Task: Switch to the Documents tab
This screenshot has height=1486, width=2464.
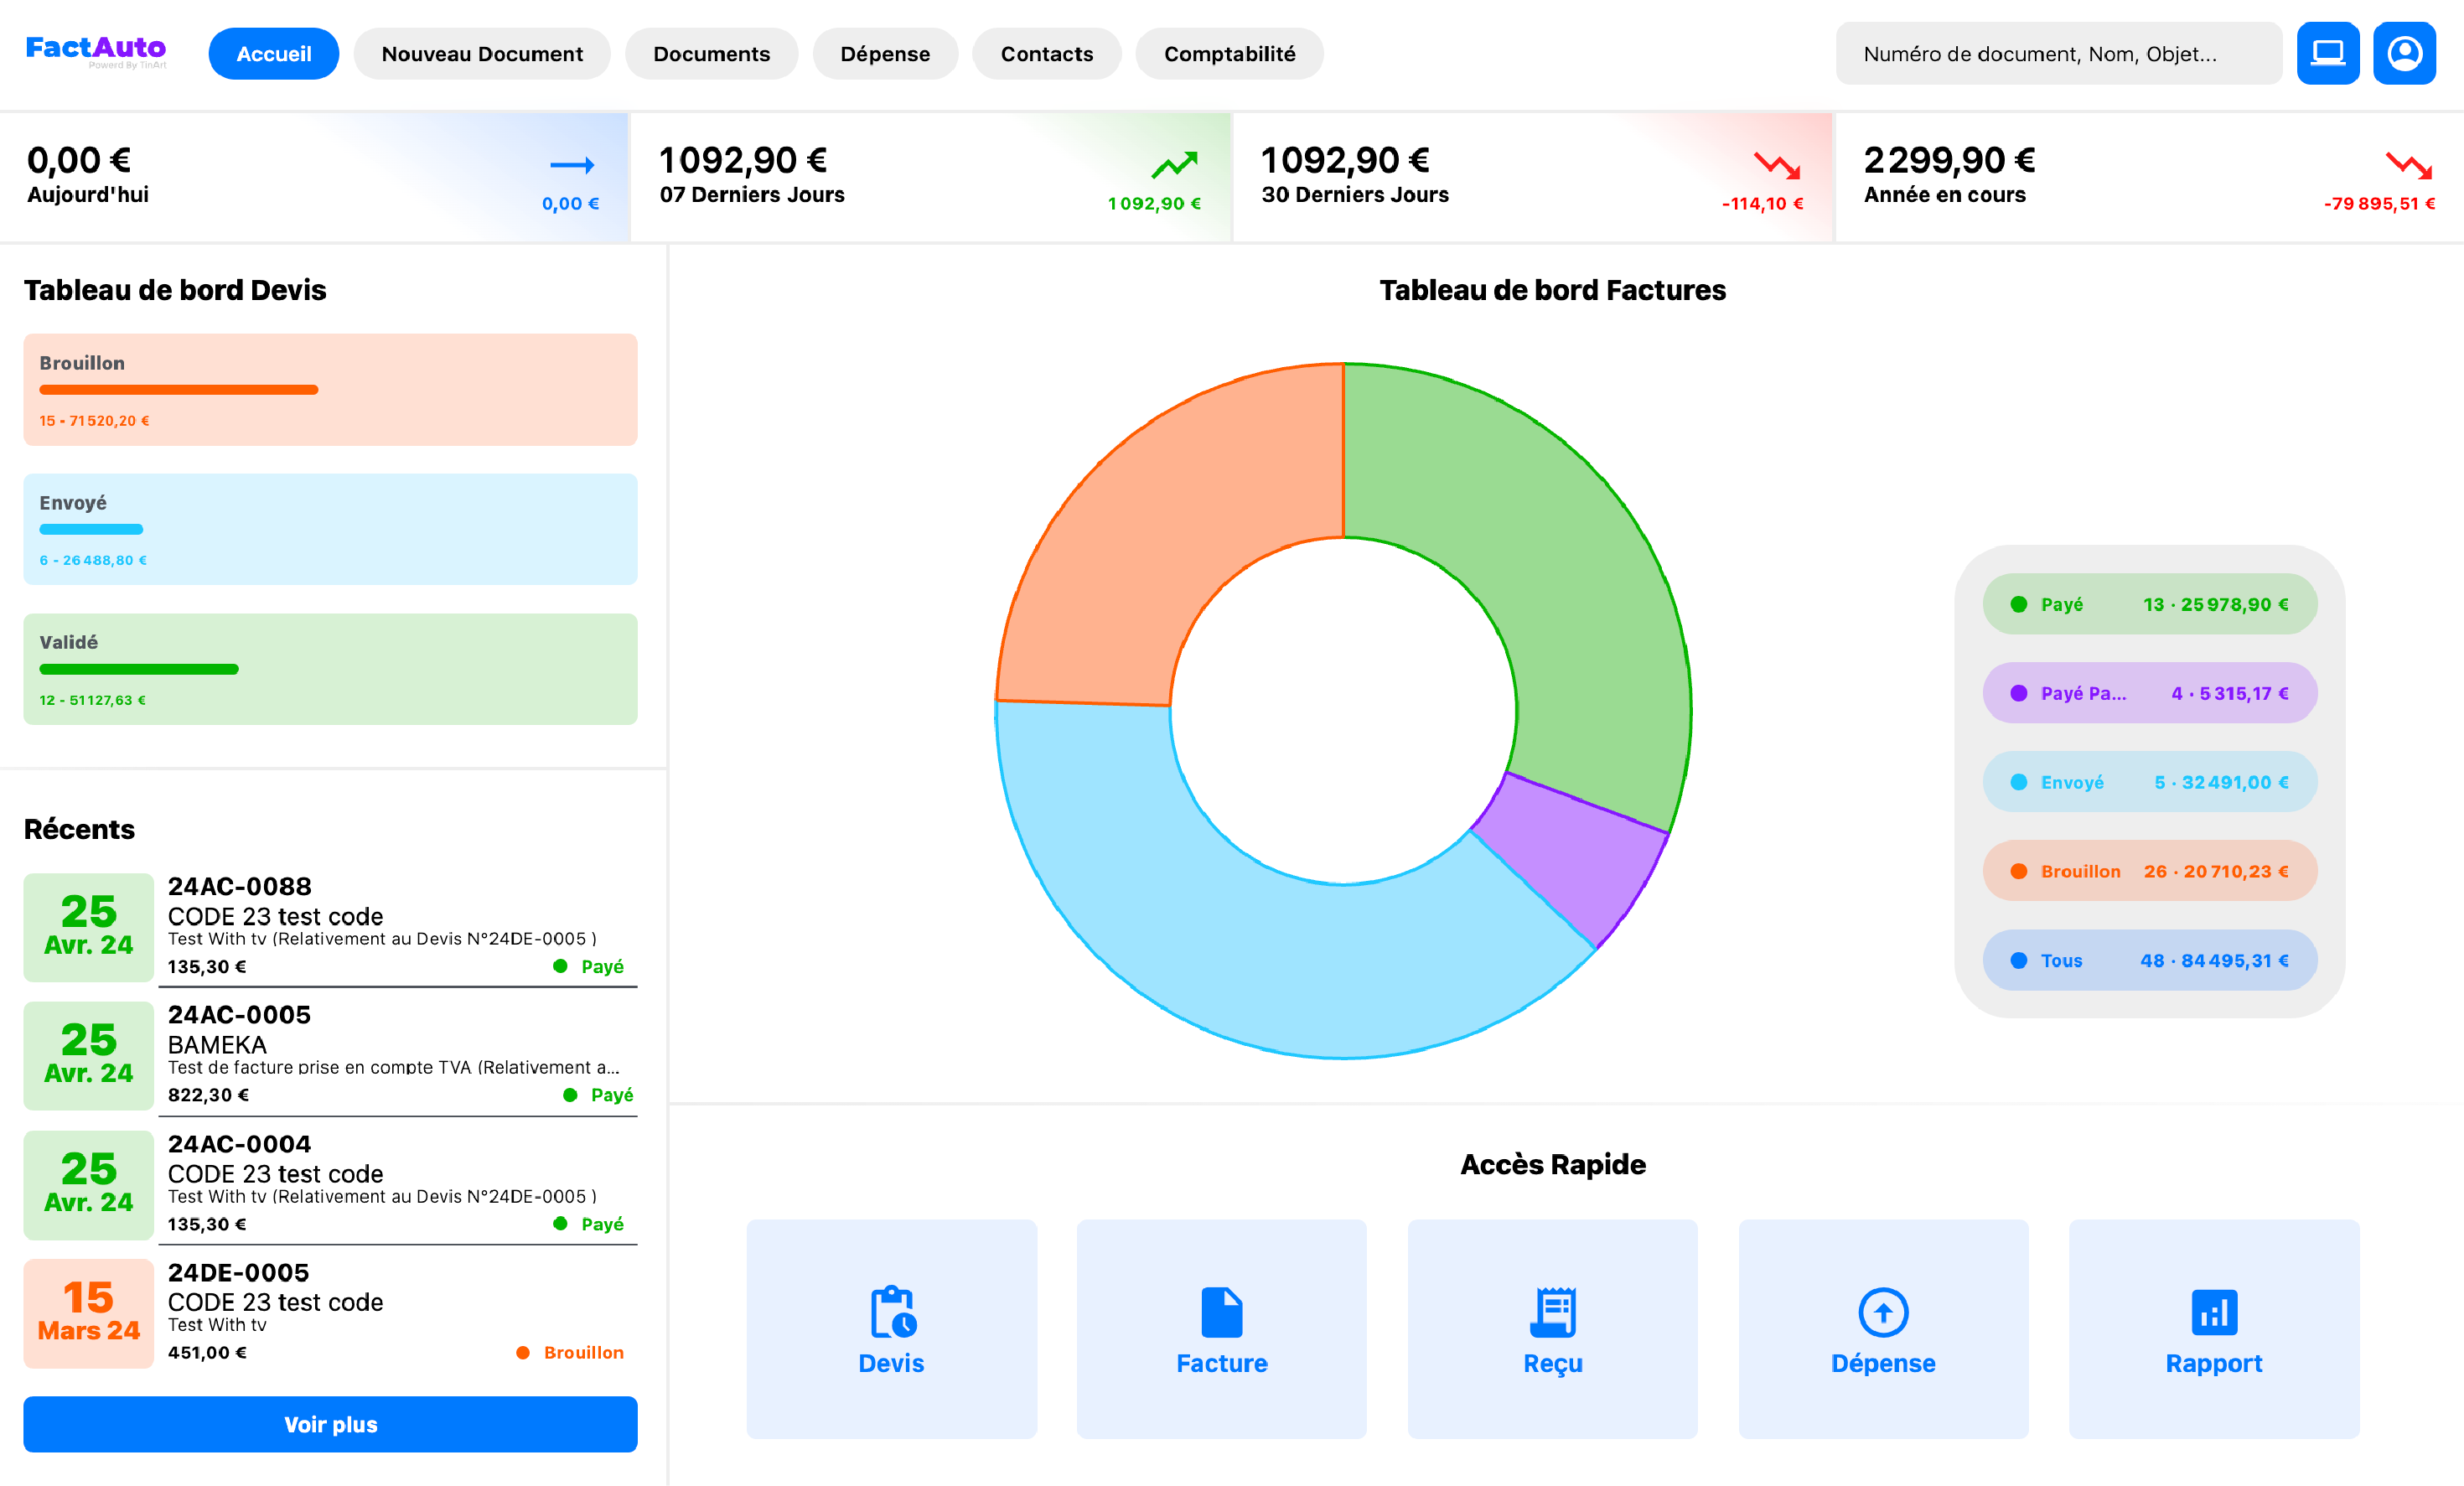Action: pos(712,54)
